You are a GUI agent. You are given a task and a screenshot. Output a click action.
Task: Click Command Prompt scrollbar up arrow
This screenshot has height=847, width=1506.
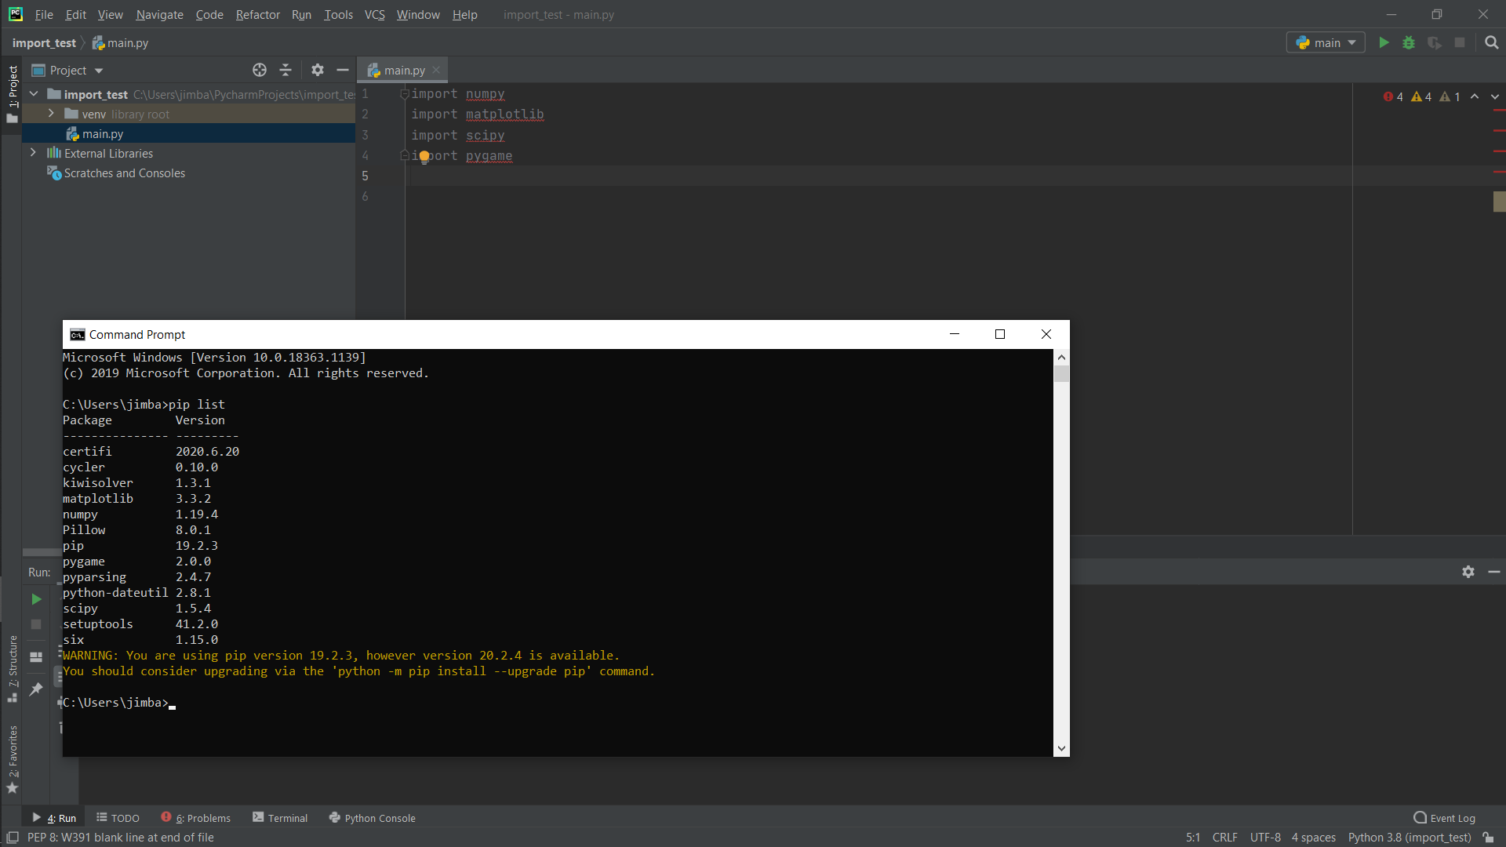pos(1061,357)
